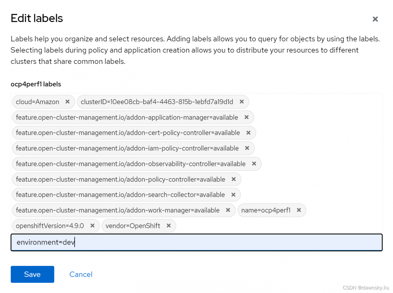393x293 pixels.
Task: Click the cloud=Amazon label text
Action: coord(37,102)
